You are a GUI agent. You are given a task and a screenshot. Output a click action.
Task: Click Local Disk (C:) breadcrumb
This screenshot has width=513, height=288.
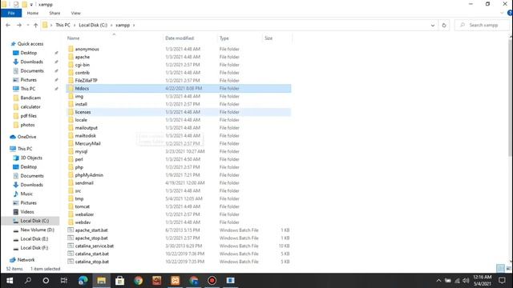(x=93, y=25)
